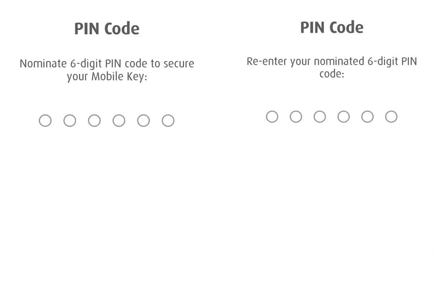Viewport: 435px width, 290px height.
Task: Tap the fourth PIN circle on Re-enter screen
Action: point(344,117)
